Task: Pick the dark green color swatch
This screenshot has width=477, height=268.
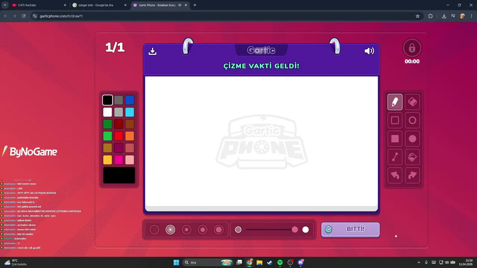Action: (107, 124)
